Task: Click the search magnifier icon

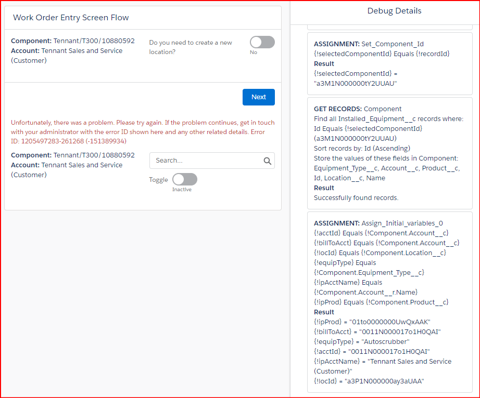Action: [x=267, y=161]
